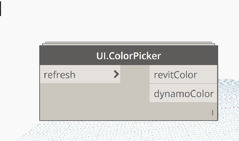This screenshot has height=141, width=239.
Task: Select the dynamoColor output port
Action: click(x=183, y=94)
